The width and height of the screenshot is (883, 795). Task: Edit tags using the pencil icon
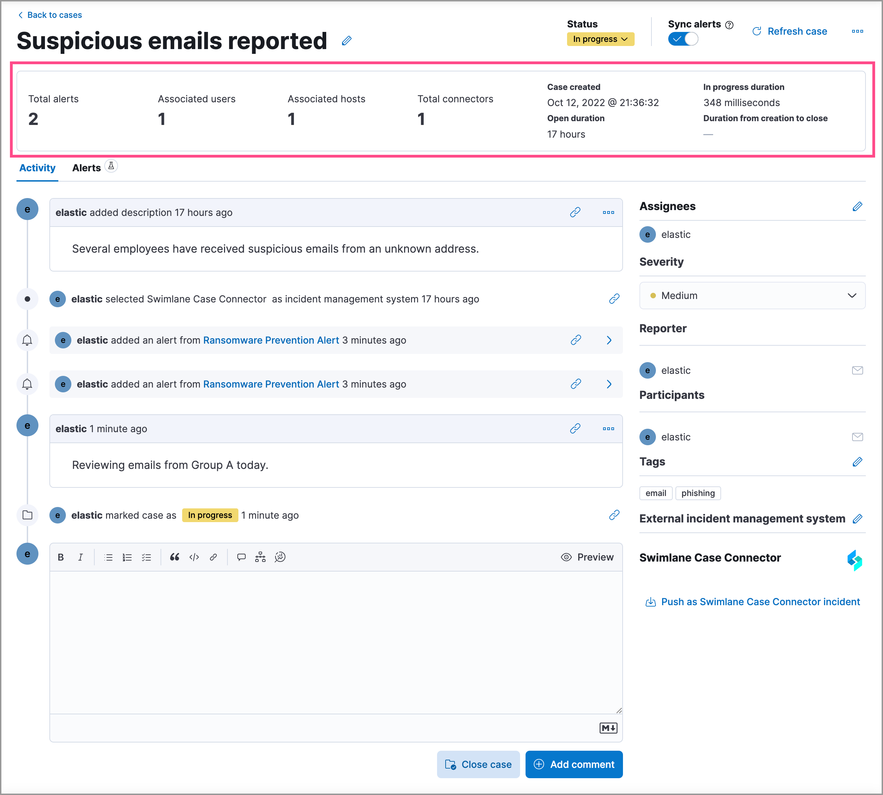click(857, 462)
